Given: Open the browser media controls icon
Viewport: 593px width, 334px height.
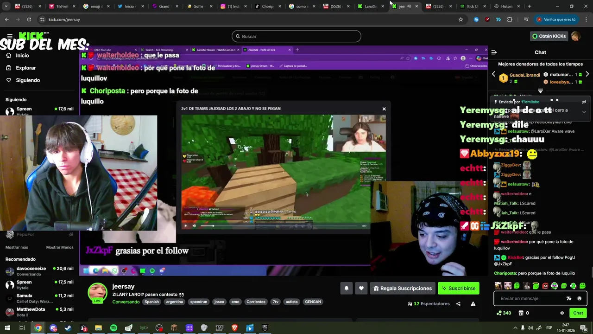Looking at the screenshot, I should tap(526, 19).
